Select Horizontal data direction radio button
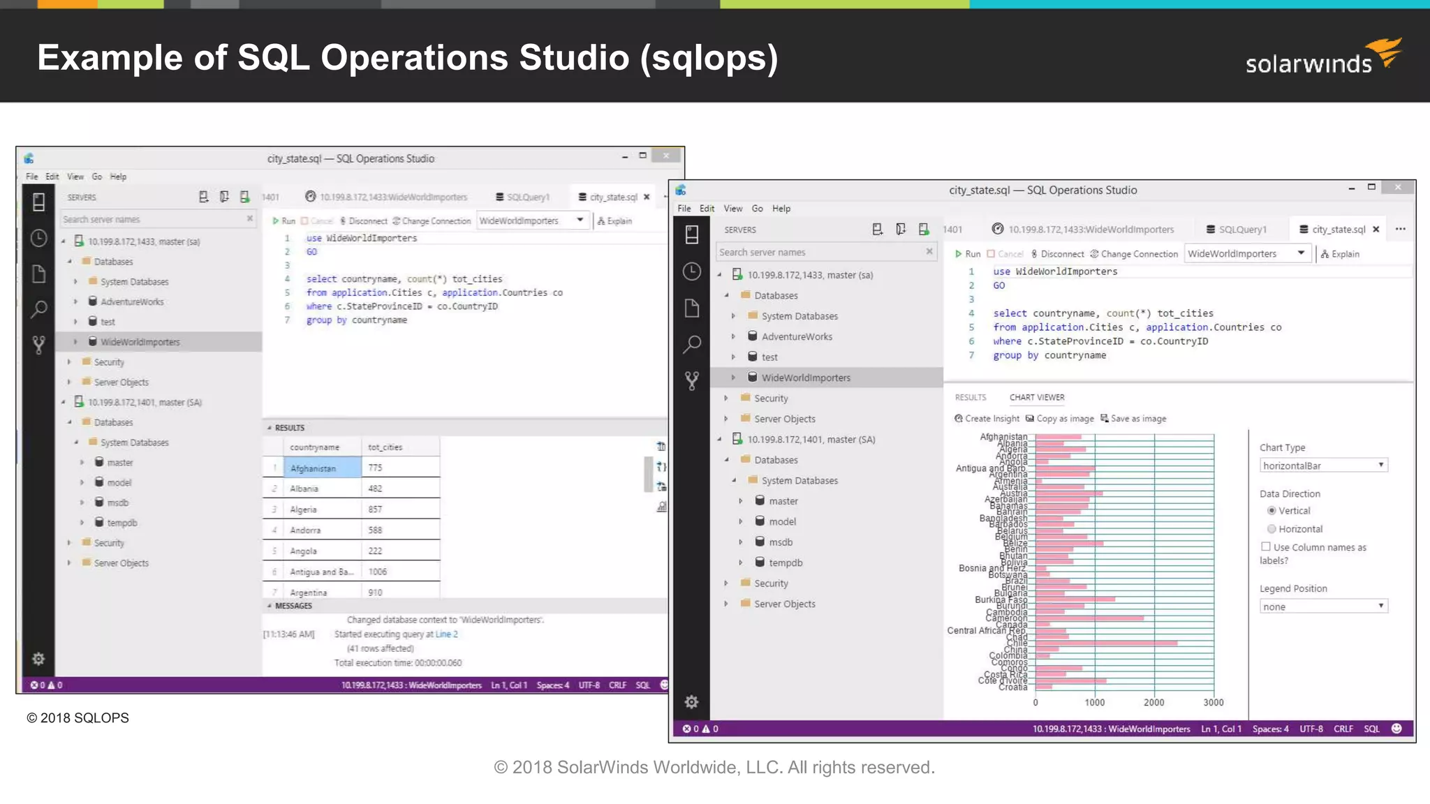This screenshot has height=804, width=1430. [x=1271, y=529]
